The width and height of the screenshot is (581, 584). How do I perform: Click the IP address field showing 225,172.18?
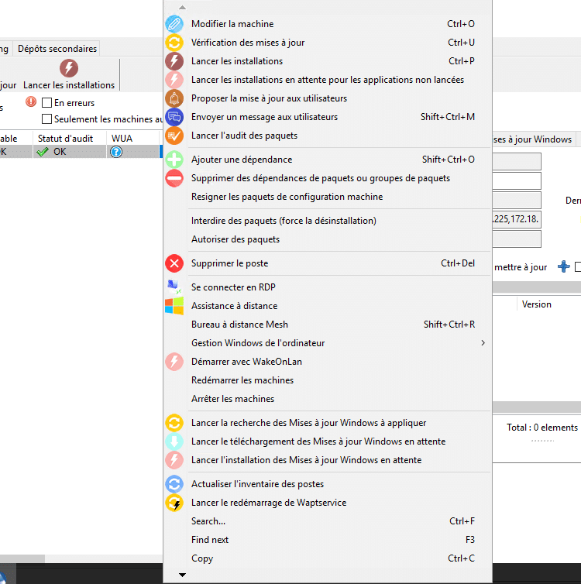(517, 219)
